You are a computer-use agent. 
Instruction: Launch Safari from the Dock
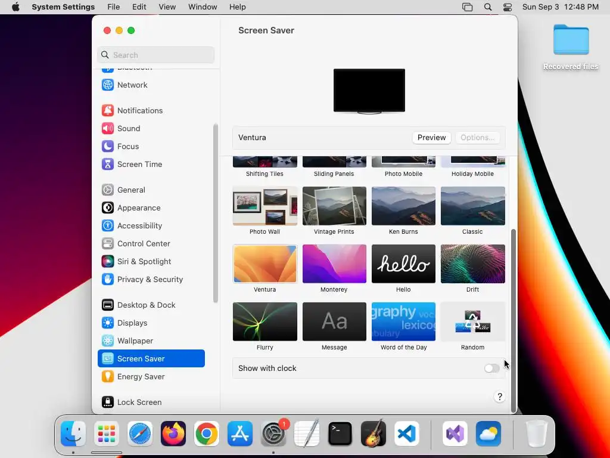coord(139,434)
